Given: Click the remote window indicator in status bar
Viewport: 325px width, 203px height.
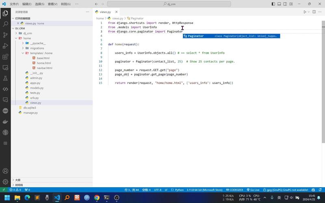Looking at the screenshot, I should pyautogui.click(x=4, y=190).
